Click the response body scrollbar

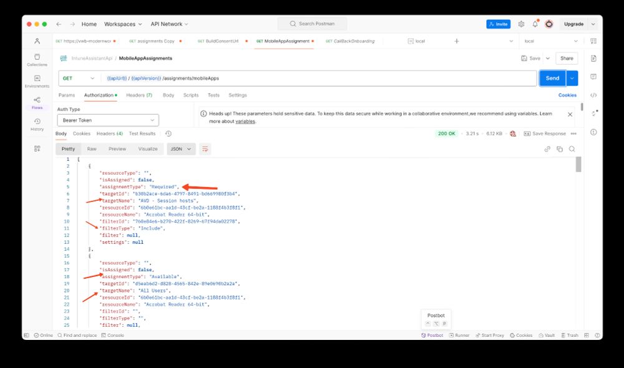[x=578, y=164]
